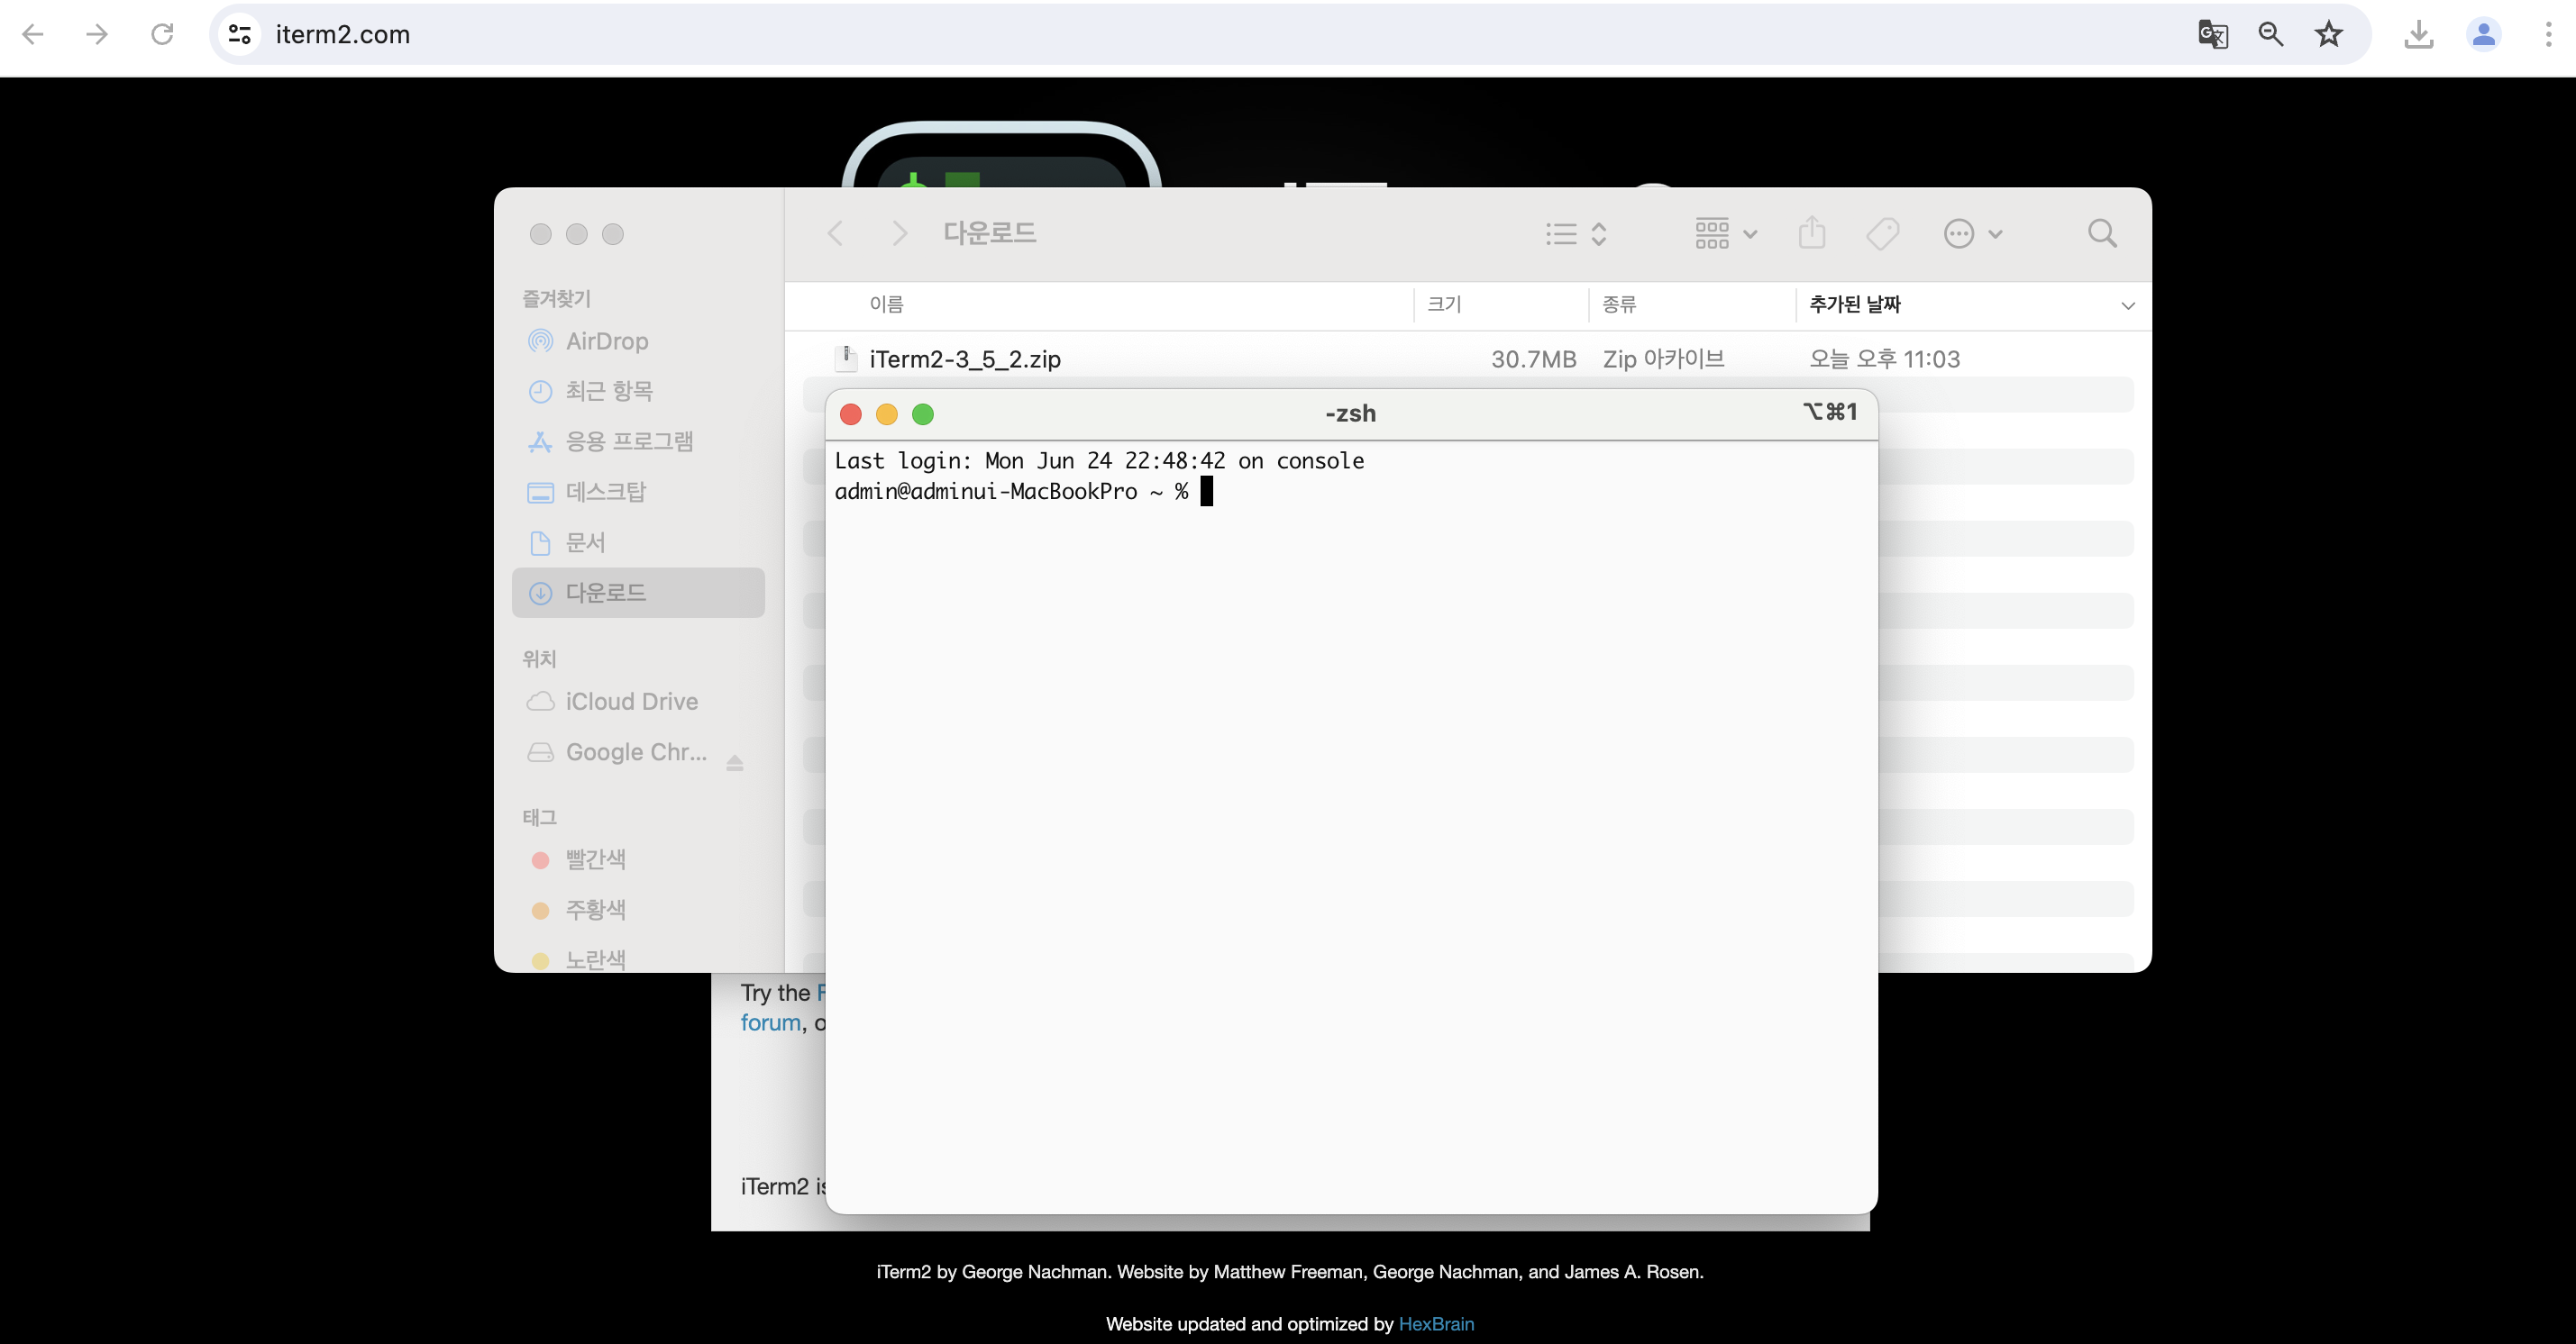Select 다운로드 in Finder sidebar

(x=638, y=593)
